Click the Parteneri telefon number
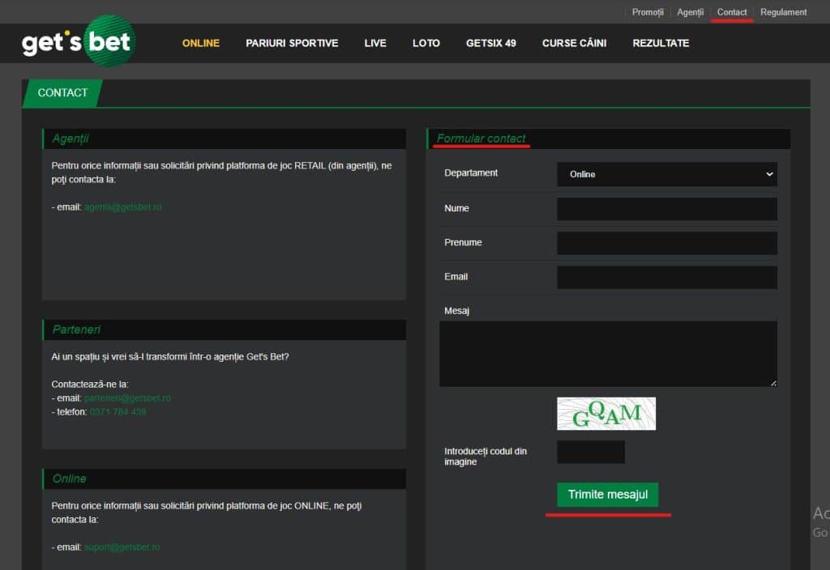 118,412
